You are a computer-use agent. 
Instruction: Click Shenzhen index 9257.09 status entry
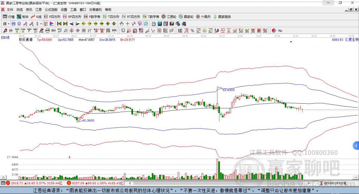95,183
